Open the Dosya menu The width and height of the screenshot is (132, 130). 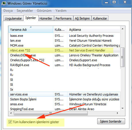[8, 11]
